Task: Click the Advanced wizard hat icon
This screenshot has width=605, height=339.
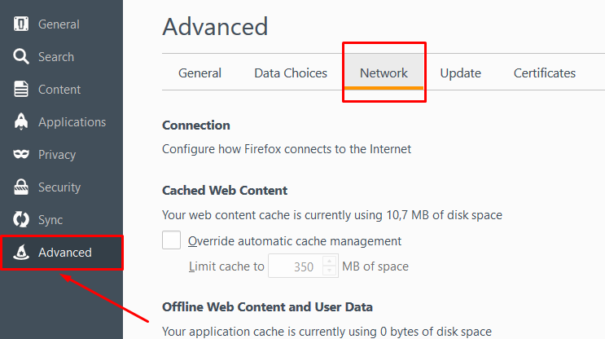Action: click(x=22, y=253)
